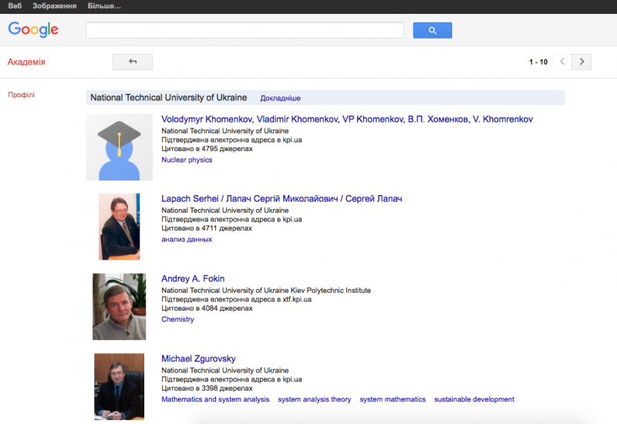Select Профілі in the sidebar

22,94
